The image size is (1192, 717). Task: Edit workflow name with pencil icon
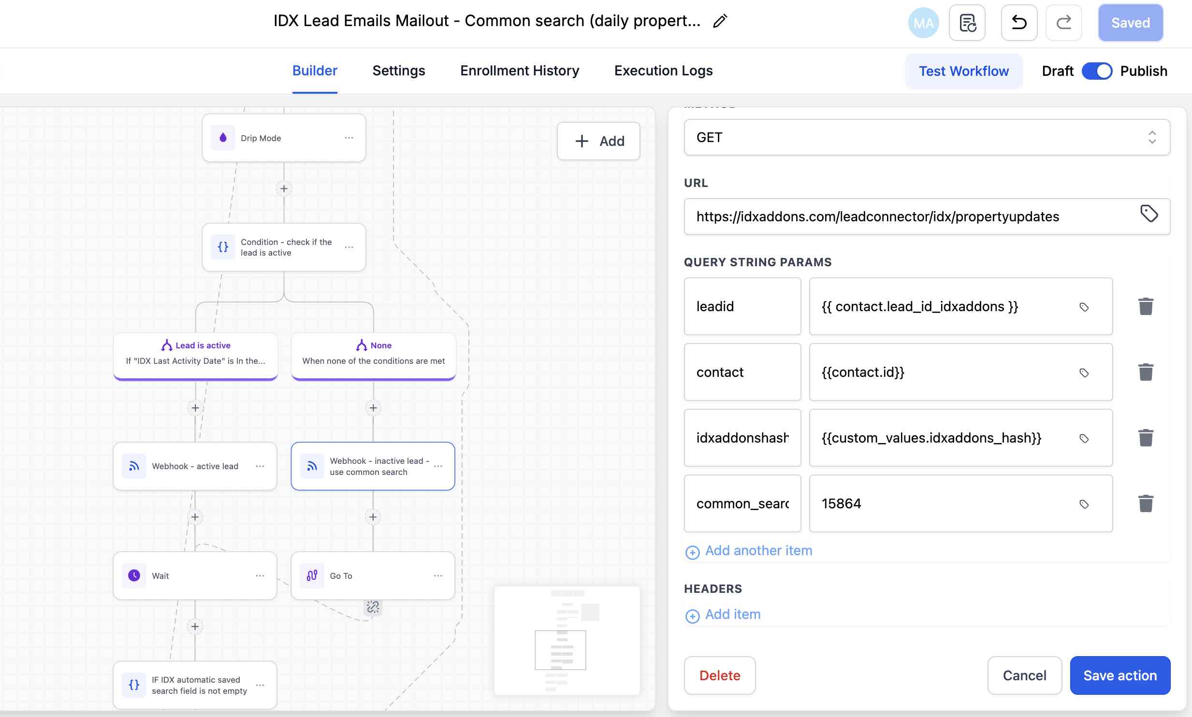pos(720,21)
